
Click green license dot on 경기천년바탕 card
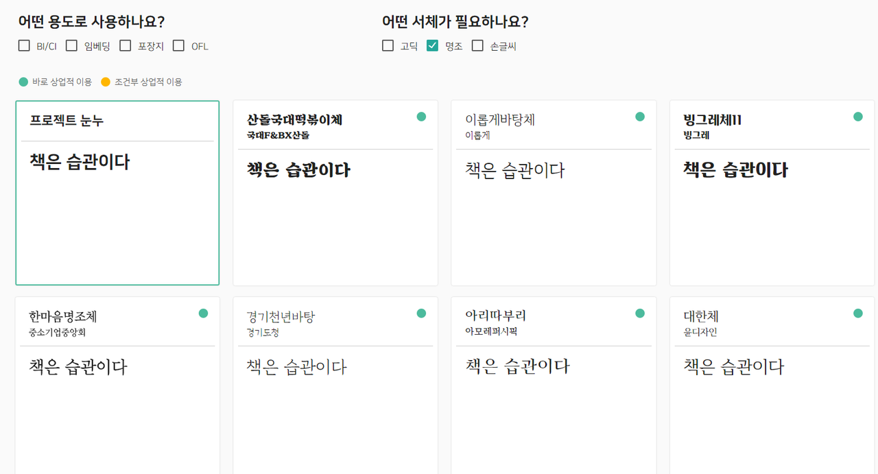click(421, 313)
